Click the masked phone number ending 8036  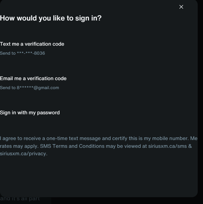pos(31,53)
